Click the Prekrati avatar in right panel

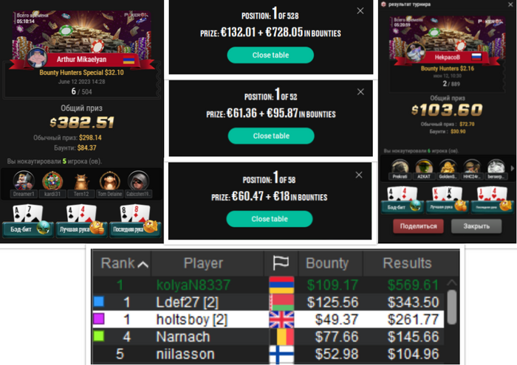coord(400,167)
